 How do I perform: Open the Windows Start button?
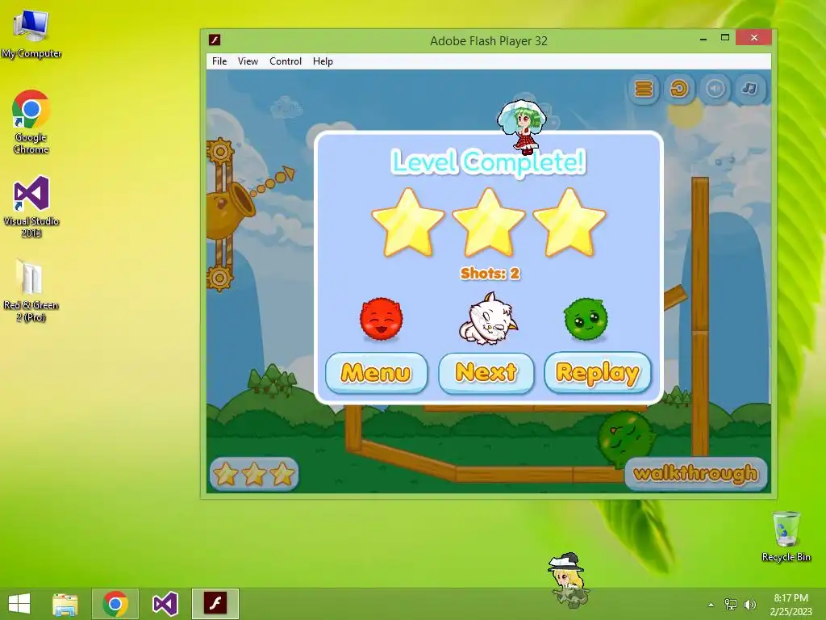click(x=19, y=604)
